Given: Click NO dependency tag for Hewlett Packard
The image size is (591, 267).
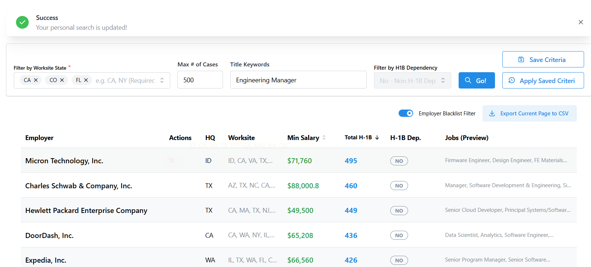Looking at the screenshot, I should pos(399,211).
